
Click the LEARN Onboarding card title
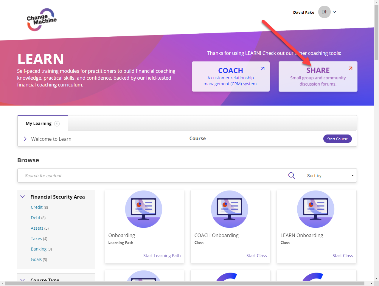click(302, 235)
